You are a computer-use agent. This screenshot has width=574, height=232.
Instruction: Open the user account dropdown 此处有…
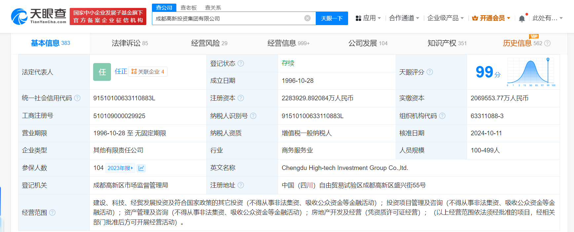[548, 18]
